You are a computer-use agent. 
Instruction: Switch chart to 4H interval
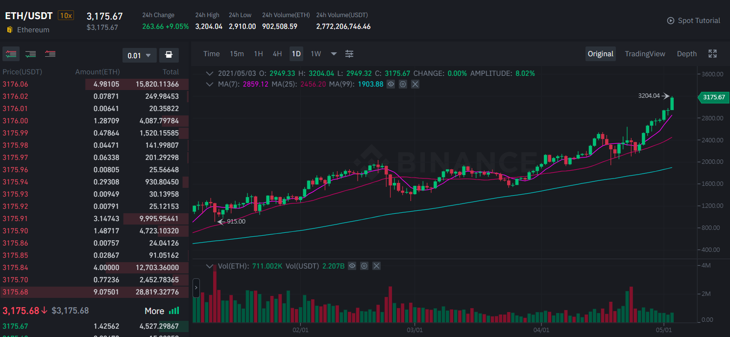(x=277, y=54)
